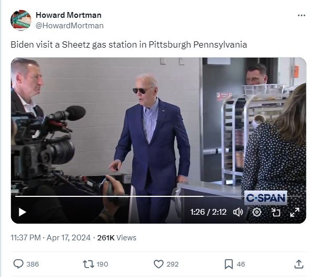Play the Sheetz visit video
The width and height of the screenshot is (315, 277).
[x=22, y=212]
